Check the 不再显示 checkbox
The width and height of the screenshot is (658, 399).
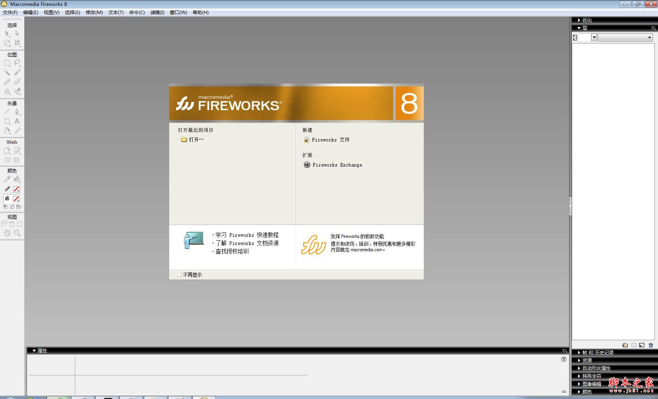click(x=179, y=275)
